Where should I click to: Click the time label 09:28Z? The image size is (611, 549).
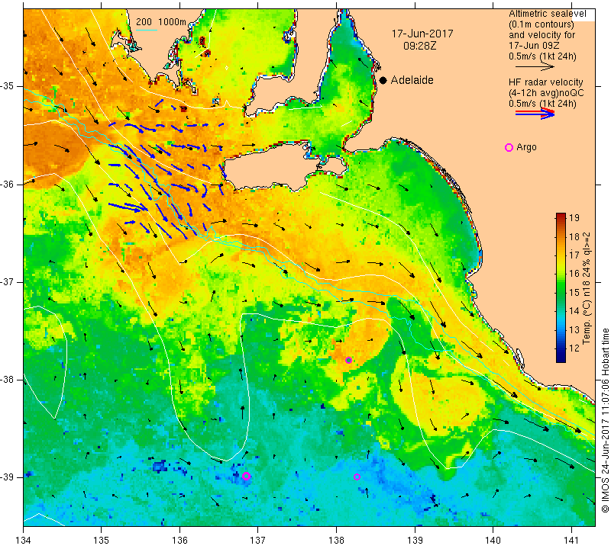tap(419, 46)
